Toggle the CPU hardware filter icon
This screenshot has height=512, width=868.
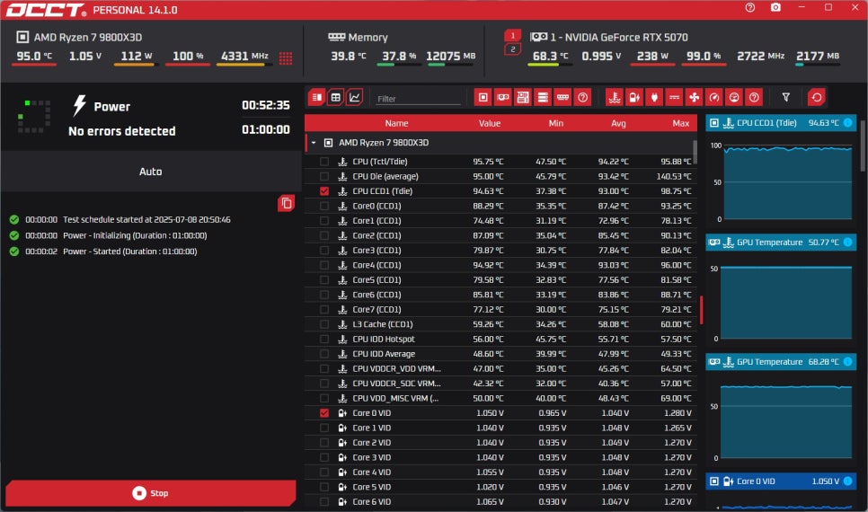point(483,97)
